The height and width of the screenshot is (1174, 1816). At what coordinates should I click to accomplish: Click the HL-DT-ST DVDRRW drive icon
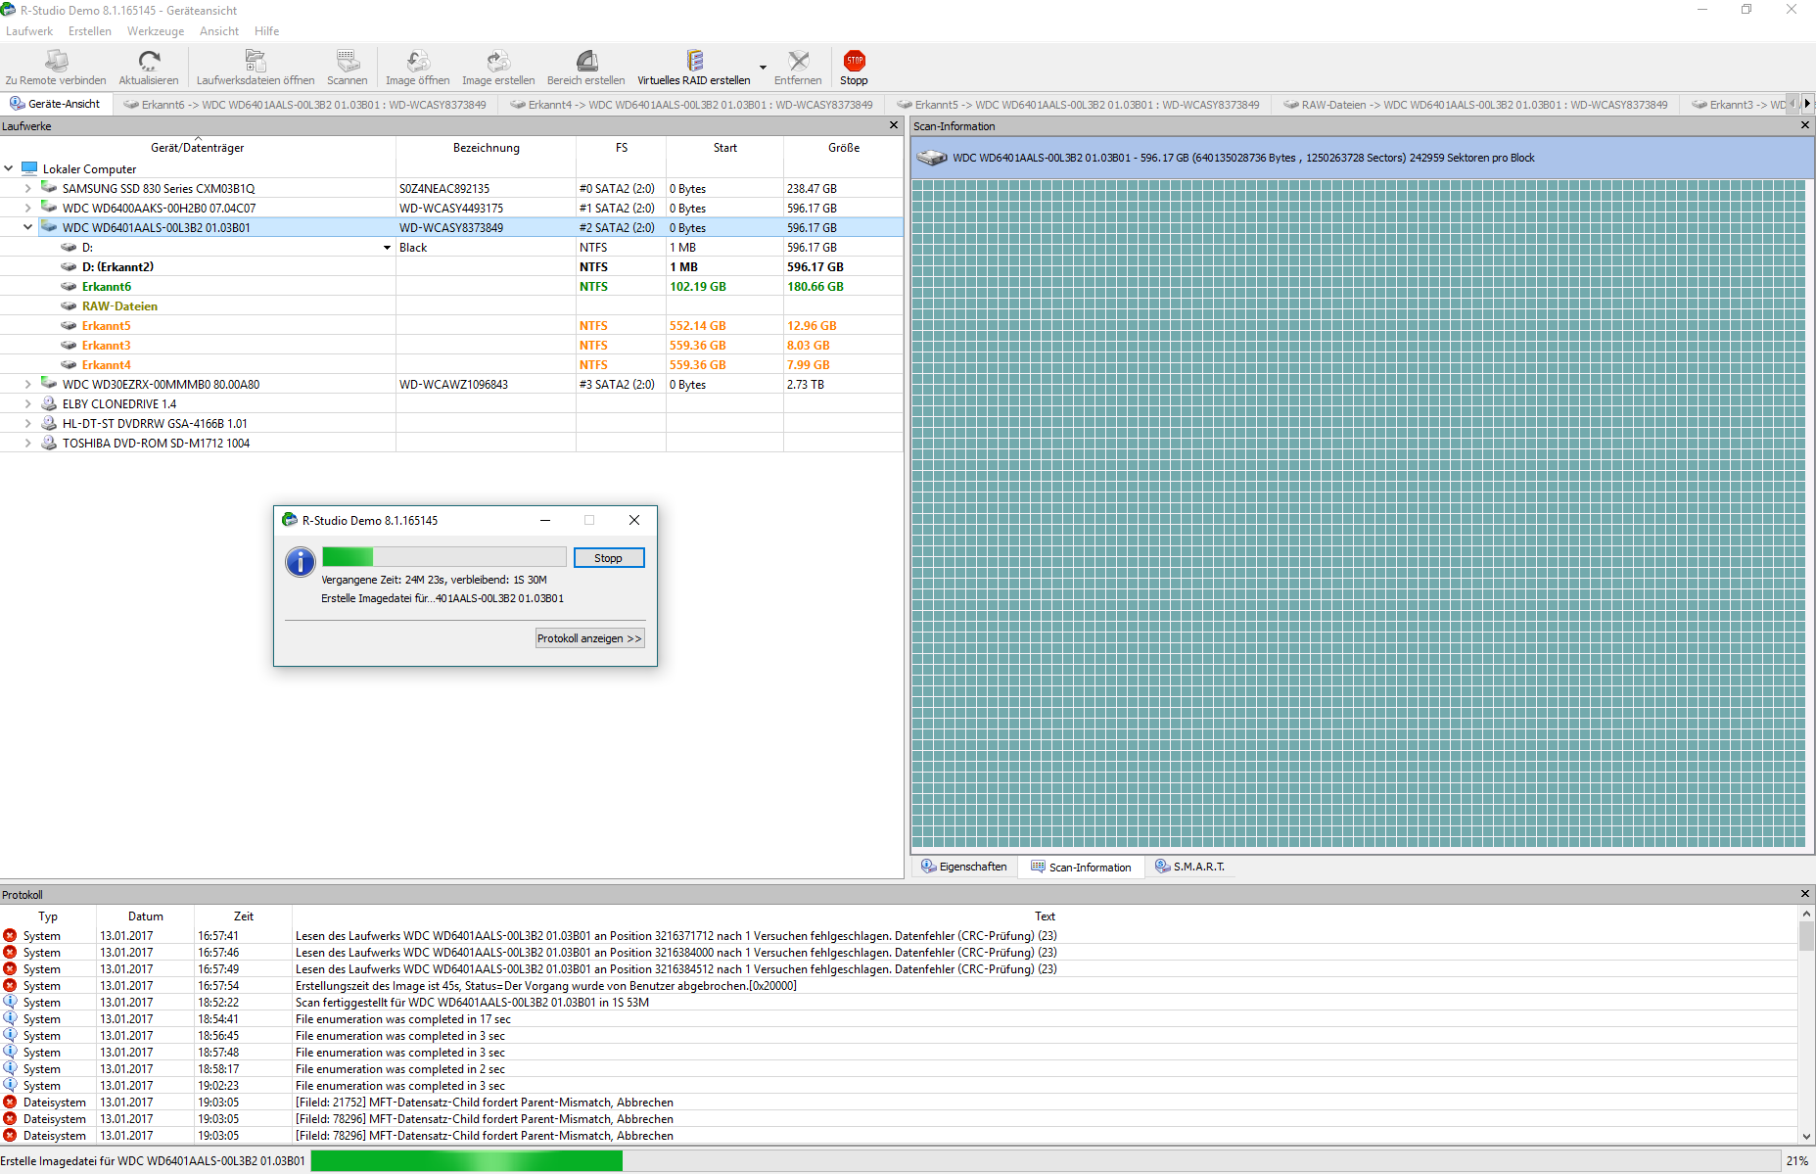[x=49, y=423]
